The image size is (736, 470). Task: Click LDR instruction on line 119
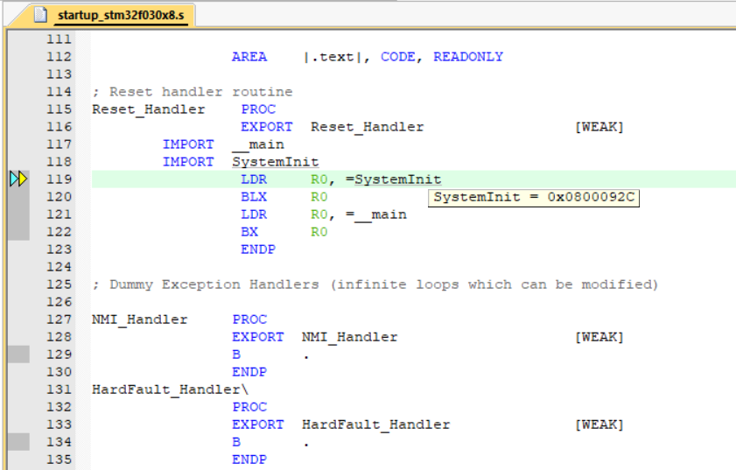tap(254, 179)
